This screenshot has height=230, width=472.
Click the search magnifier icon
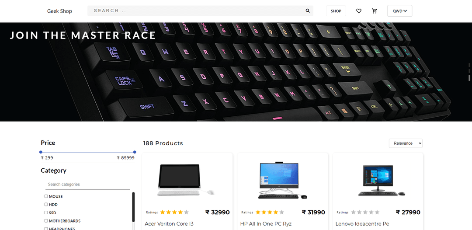[x=308, y=11]
